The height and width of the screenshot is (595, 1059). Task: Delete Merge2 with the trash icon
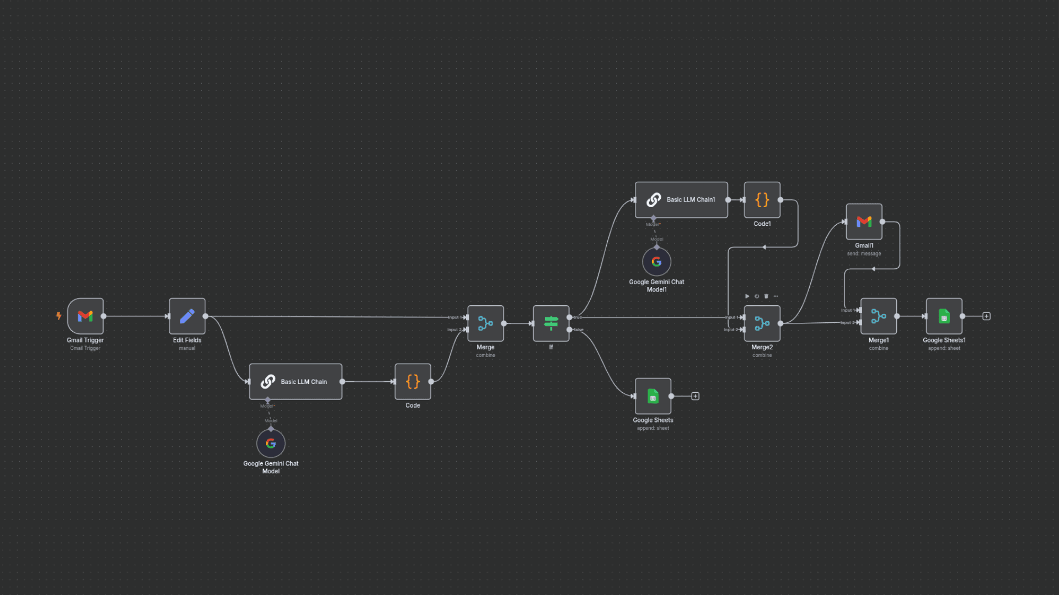766,296
